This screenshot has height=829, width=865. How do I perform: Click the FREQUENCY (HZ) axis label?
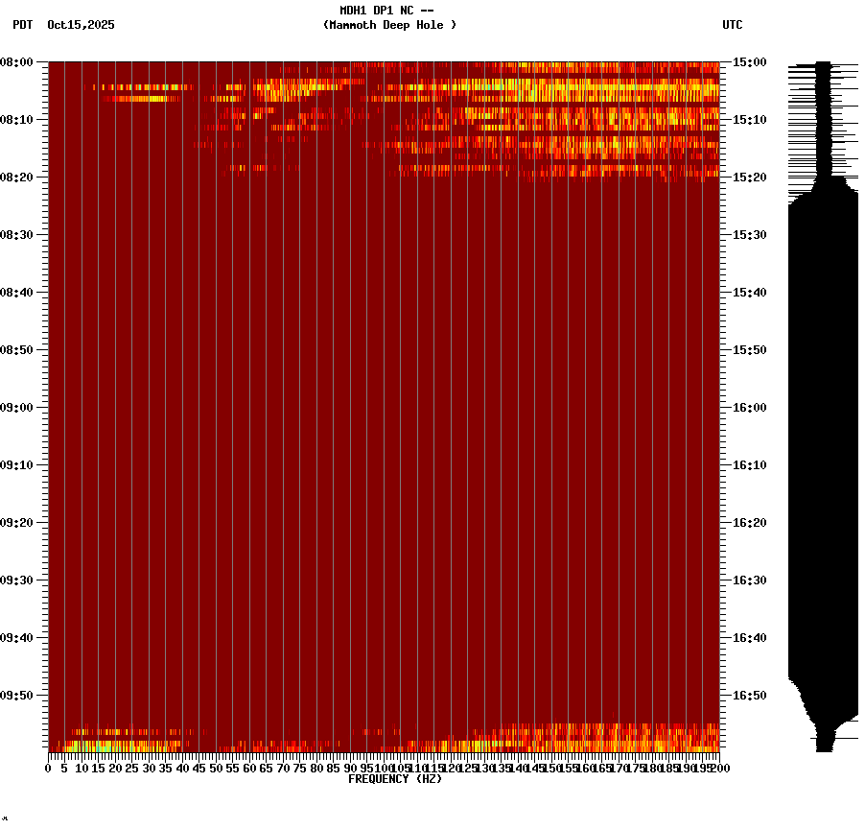click(397, 777)
